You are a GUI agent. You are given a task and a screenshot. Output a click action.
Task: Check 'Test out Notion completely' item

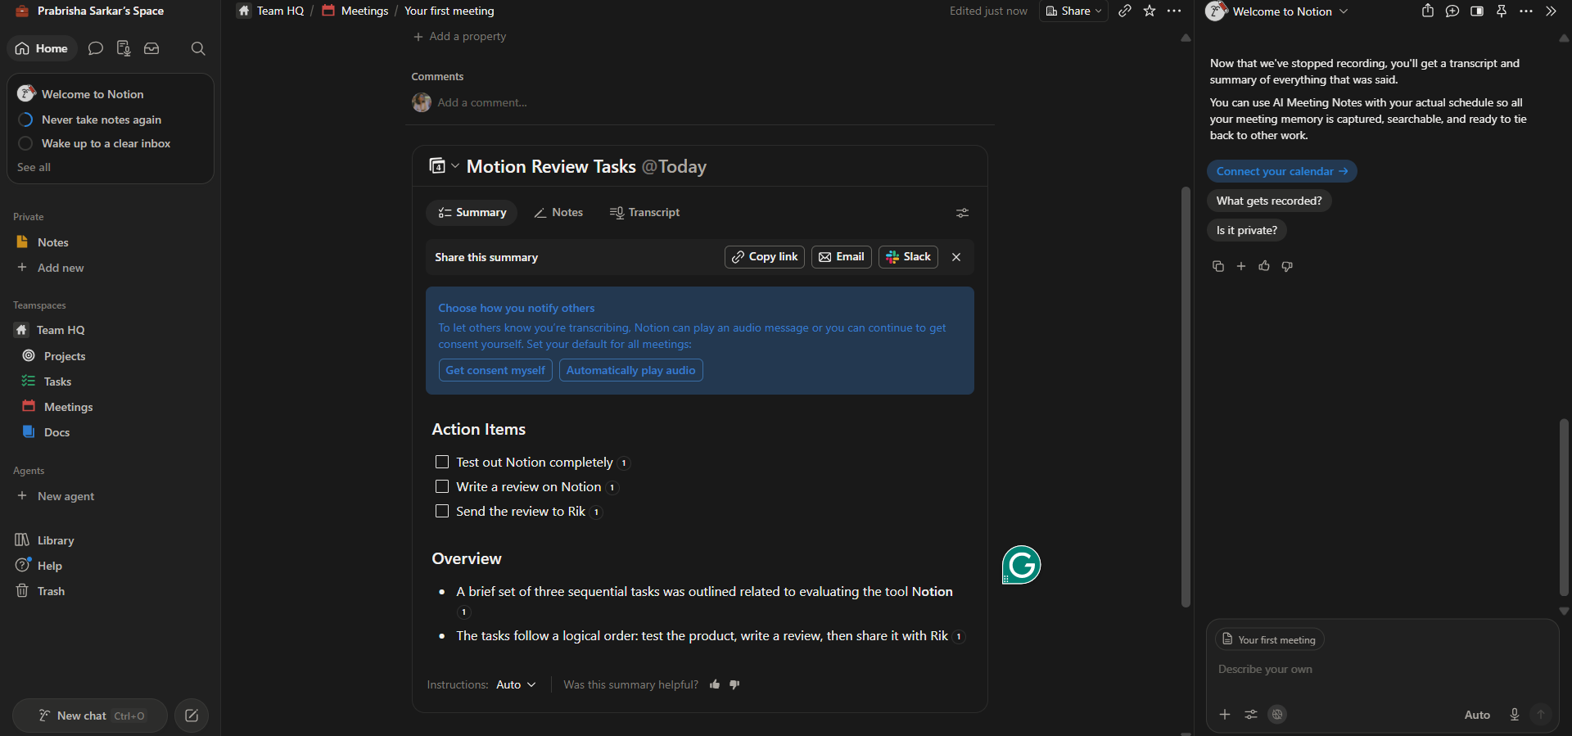tap(442, 462)
